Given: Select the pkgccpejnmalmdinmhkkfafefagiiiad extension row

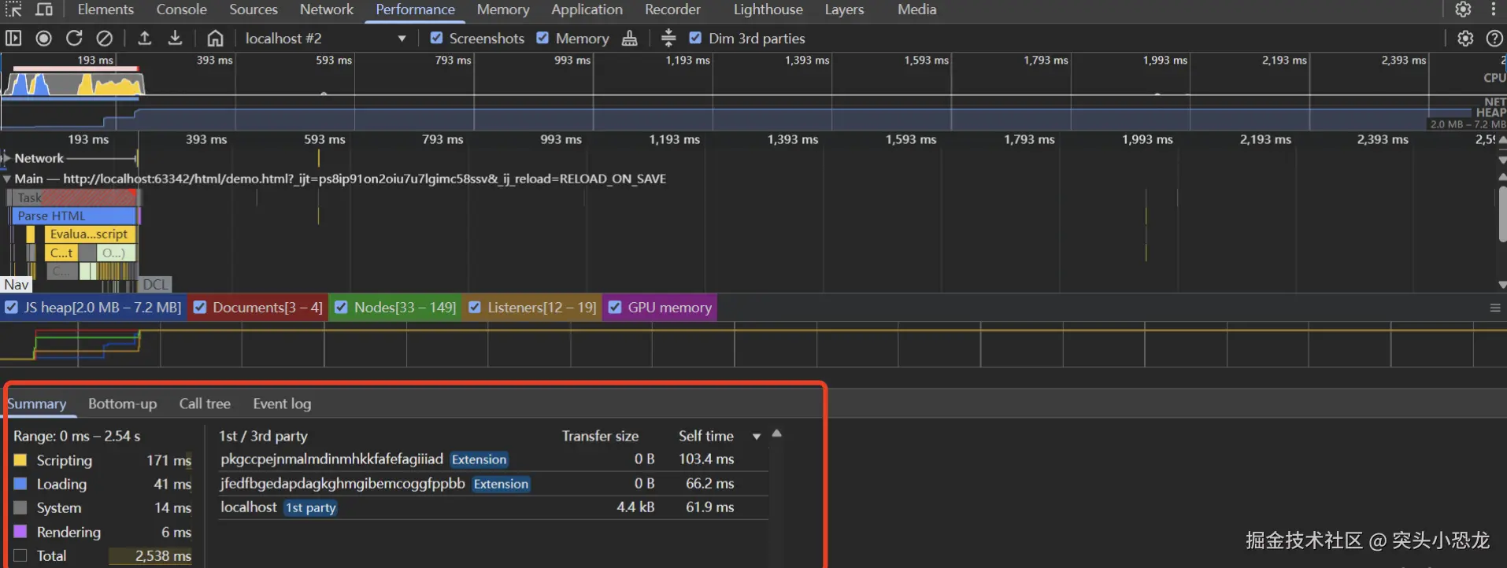Looking at the screenshot, I should [492, 459].
